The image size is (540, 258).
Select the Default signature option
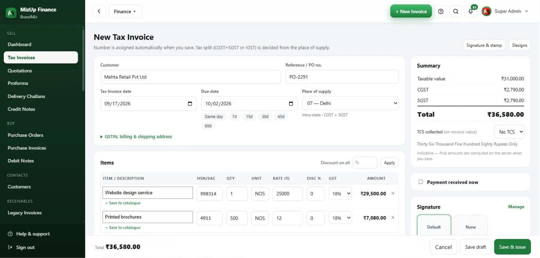[434, 225]
